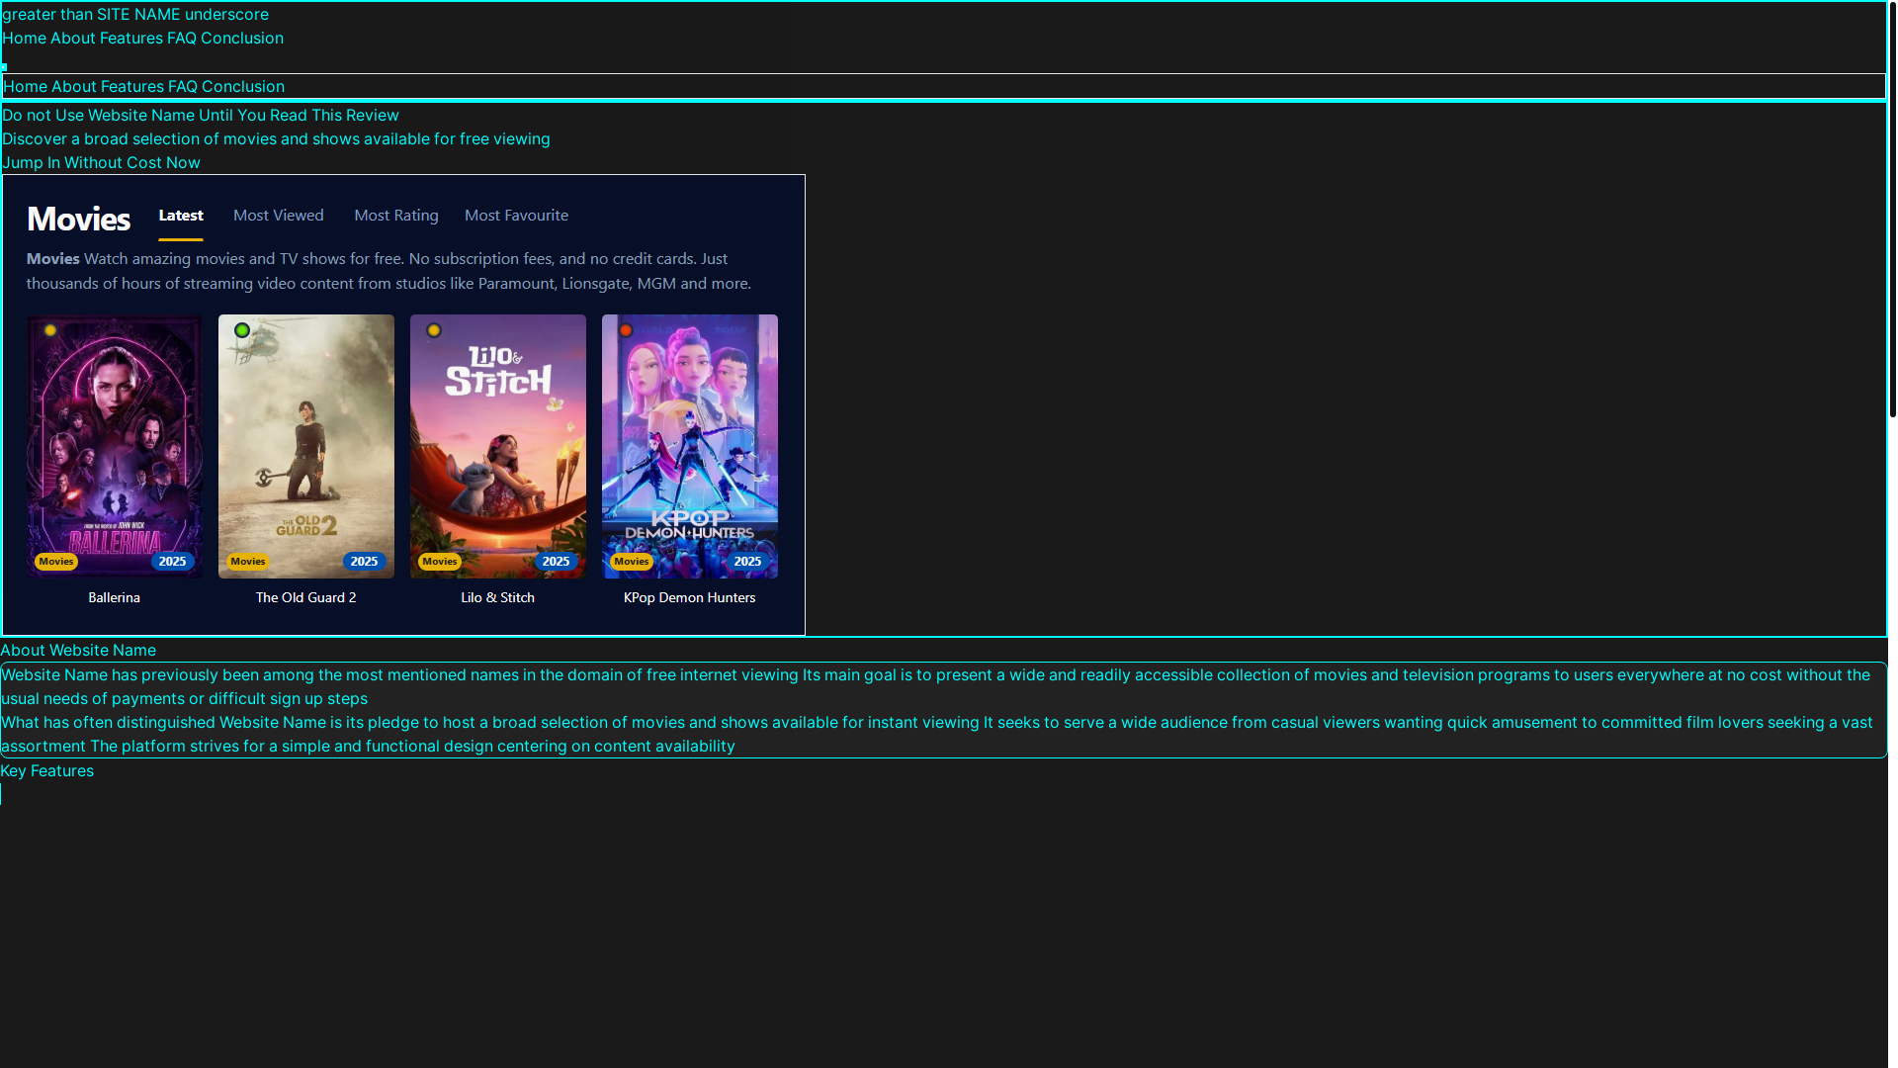Click the large Movies heading
Screen dimensions: 1898x1068
point(78,219)
